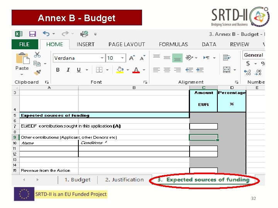Open the Customize Quick Access Toolbar dropdown
Image resolution: width=278 pixels, height=208 pixels.
point(95,34)
